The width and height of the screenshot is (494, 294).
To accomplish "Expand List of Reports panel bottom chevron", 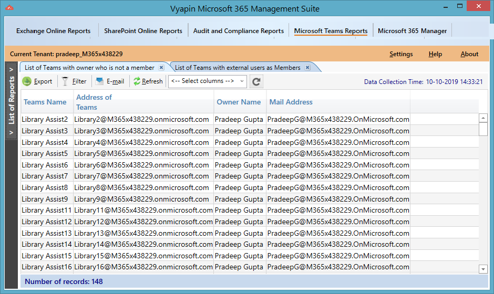I will (x=12, y=132).
